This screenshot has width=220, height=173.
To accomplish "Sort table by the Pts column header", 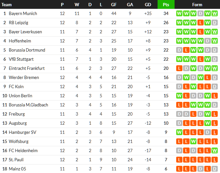I will click(166, 5).
